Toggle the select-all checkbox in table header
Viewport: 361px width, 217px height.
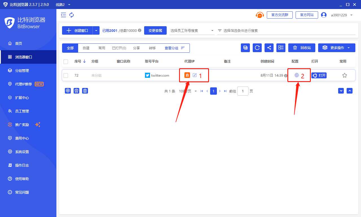click(x=66, y=61)
